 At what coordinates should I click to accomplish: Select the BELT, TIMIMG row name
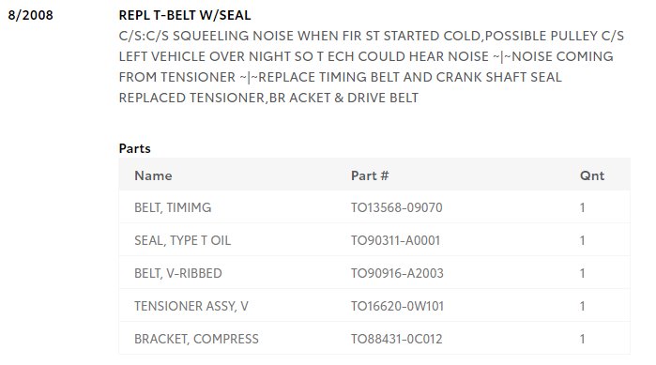click(173, 207)
